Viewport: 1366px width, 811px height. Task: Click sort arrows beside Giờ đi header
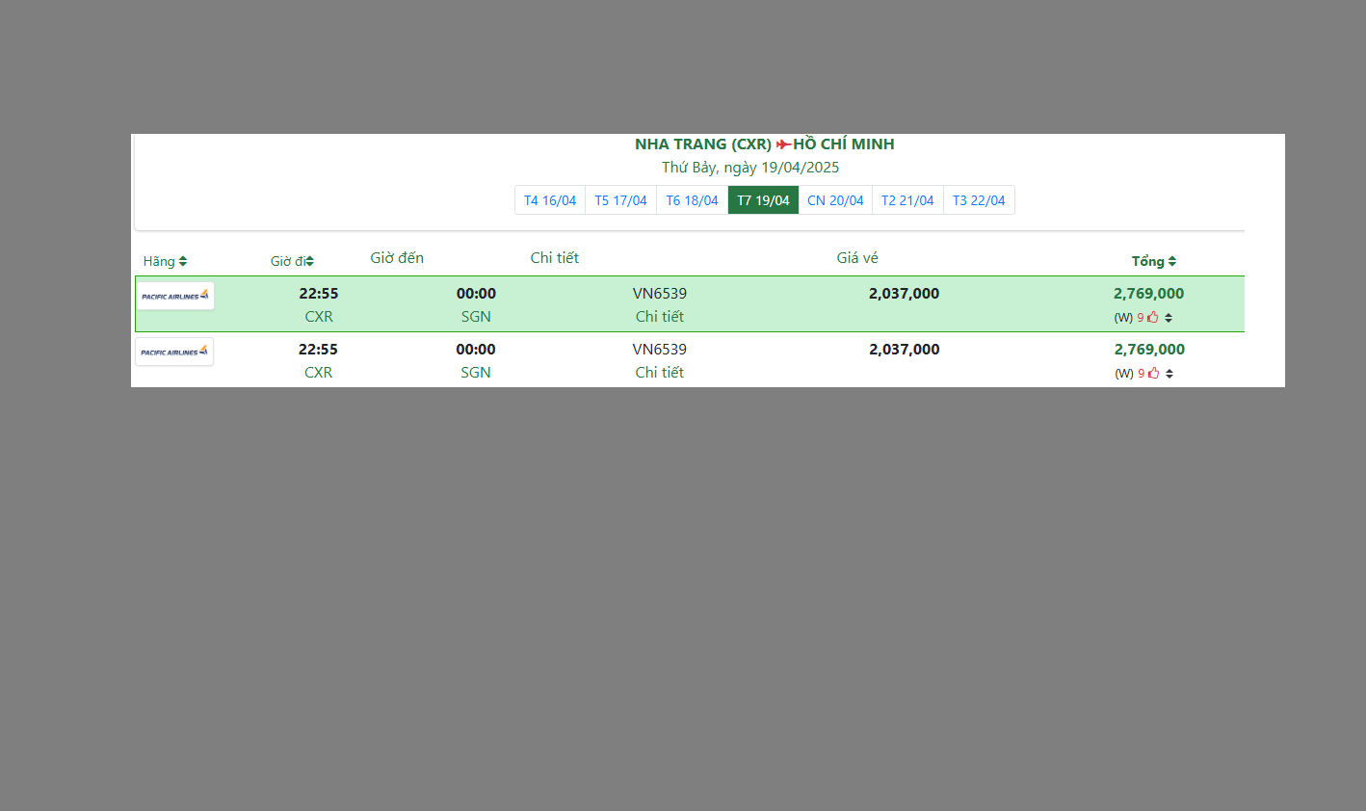[x=309, y=262]
